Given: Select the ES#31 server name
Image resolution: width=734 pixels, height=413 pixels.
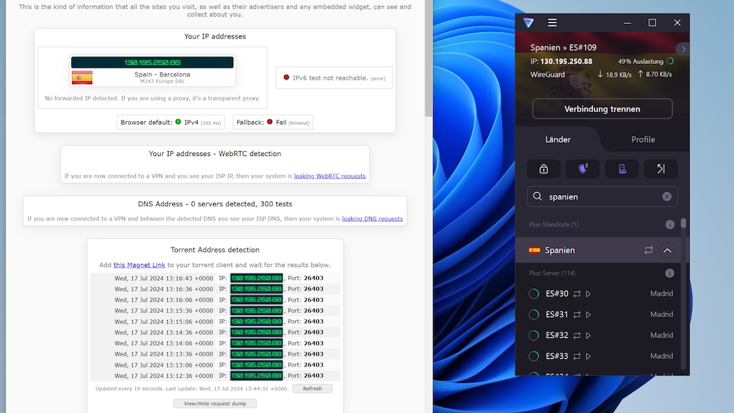Looking at the screenshot, I should pos(557,315).
